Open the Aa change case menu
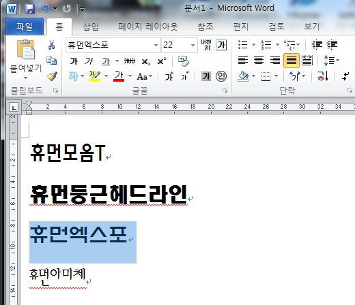The image size is (355, 305). click(145, 76)
